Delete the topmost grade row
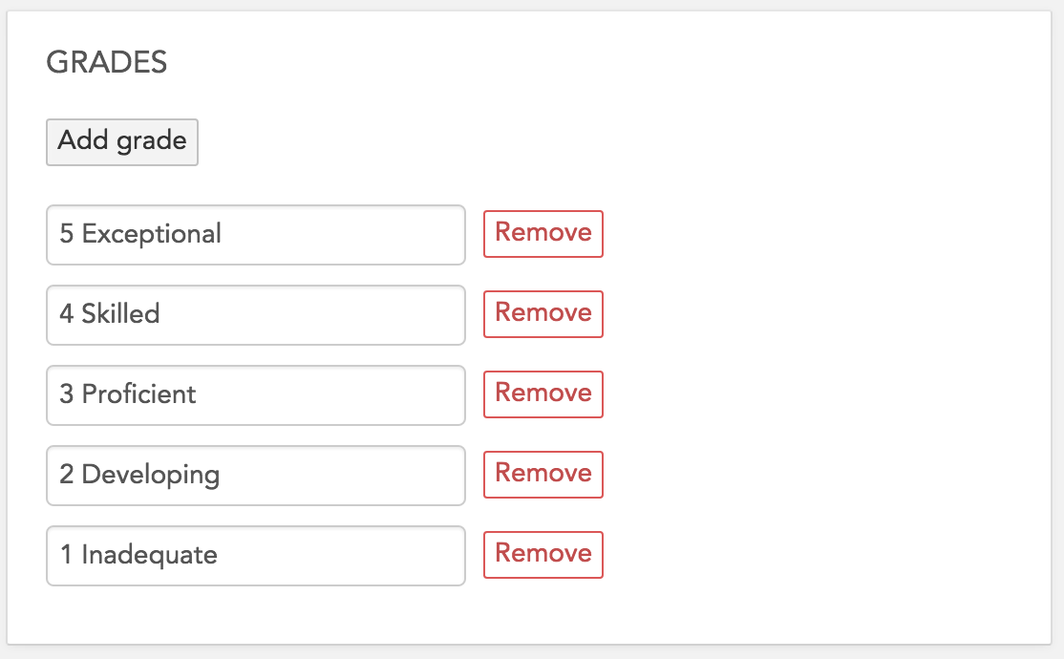Screen dimensions: 1064x659 [543, 234]
